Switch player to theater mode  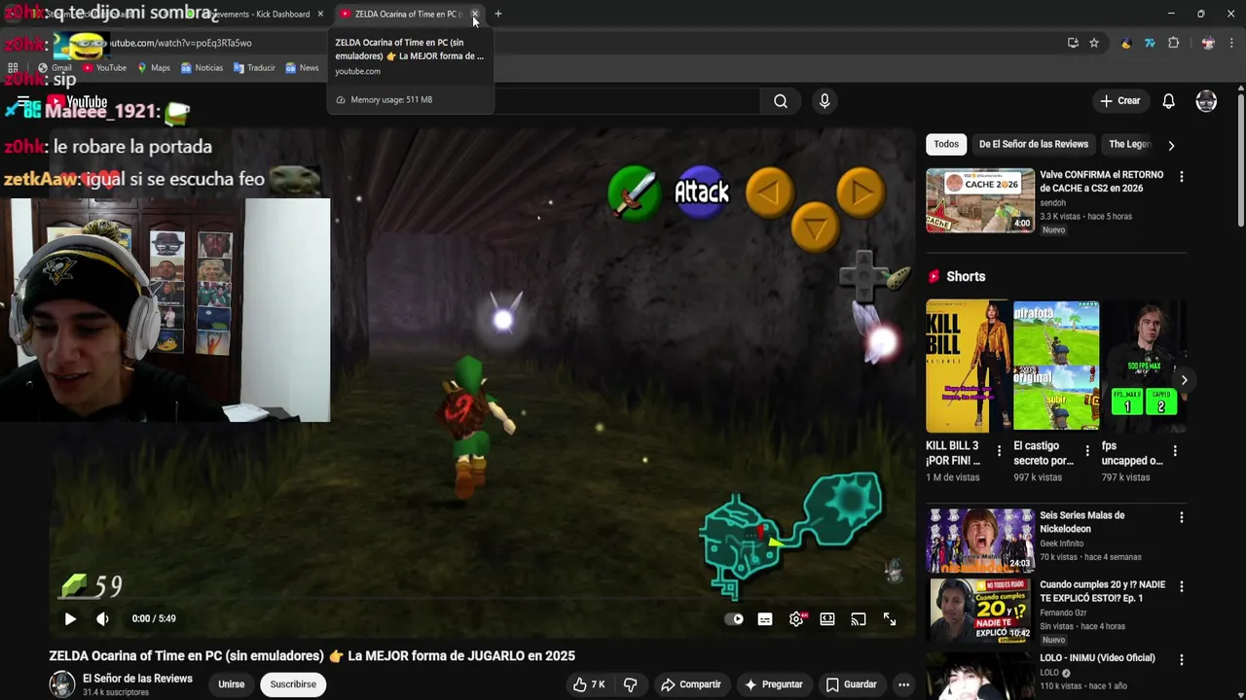tap(827, 619)
